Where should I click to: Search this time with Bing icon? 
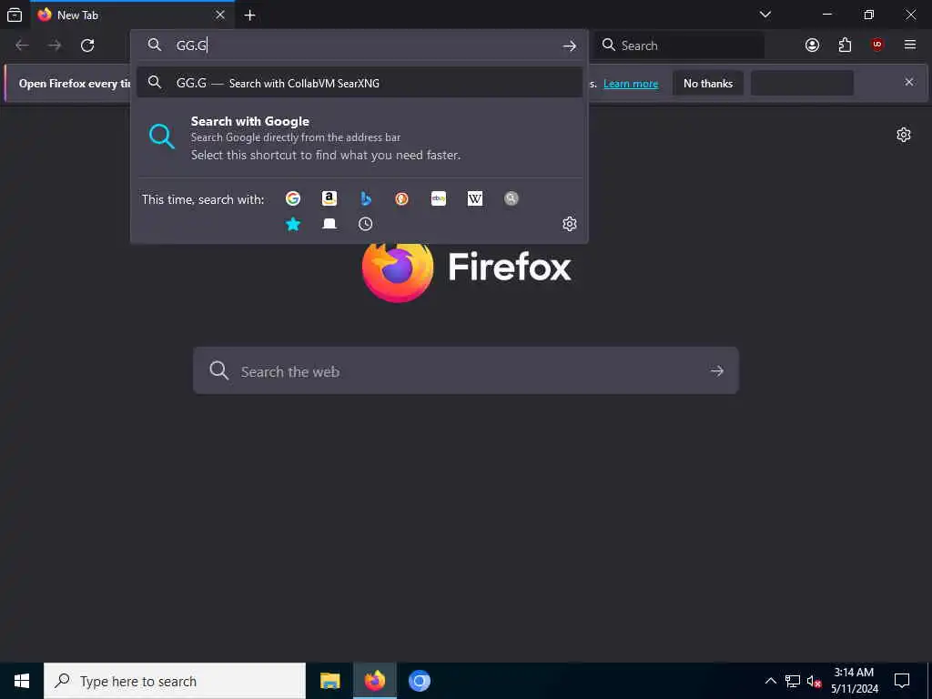(366, 198)
